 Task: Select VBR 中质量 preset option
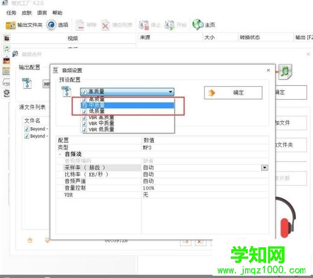(x=128, y=123)
